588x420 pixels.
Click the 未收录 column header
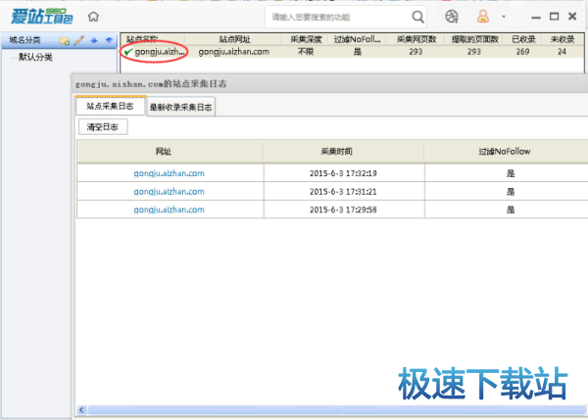562,39
